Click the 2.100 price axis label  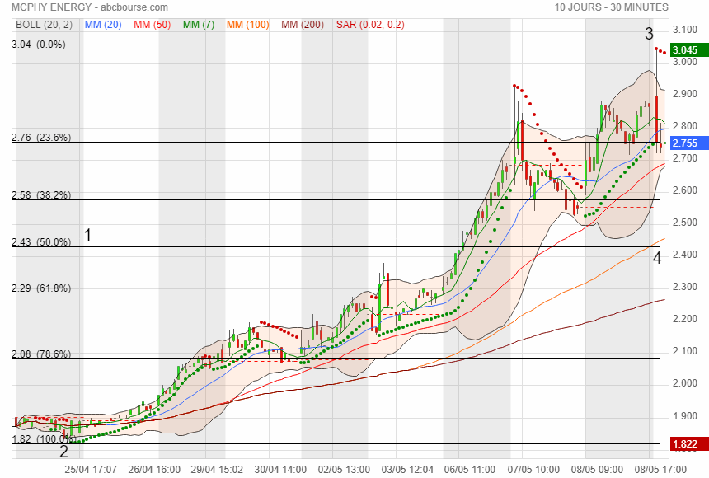tap(685, 351)
